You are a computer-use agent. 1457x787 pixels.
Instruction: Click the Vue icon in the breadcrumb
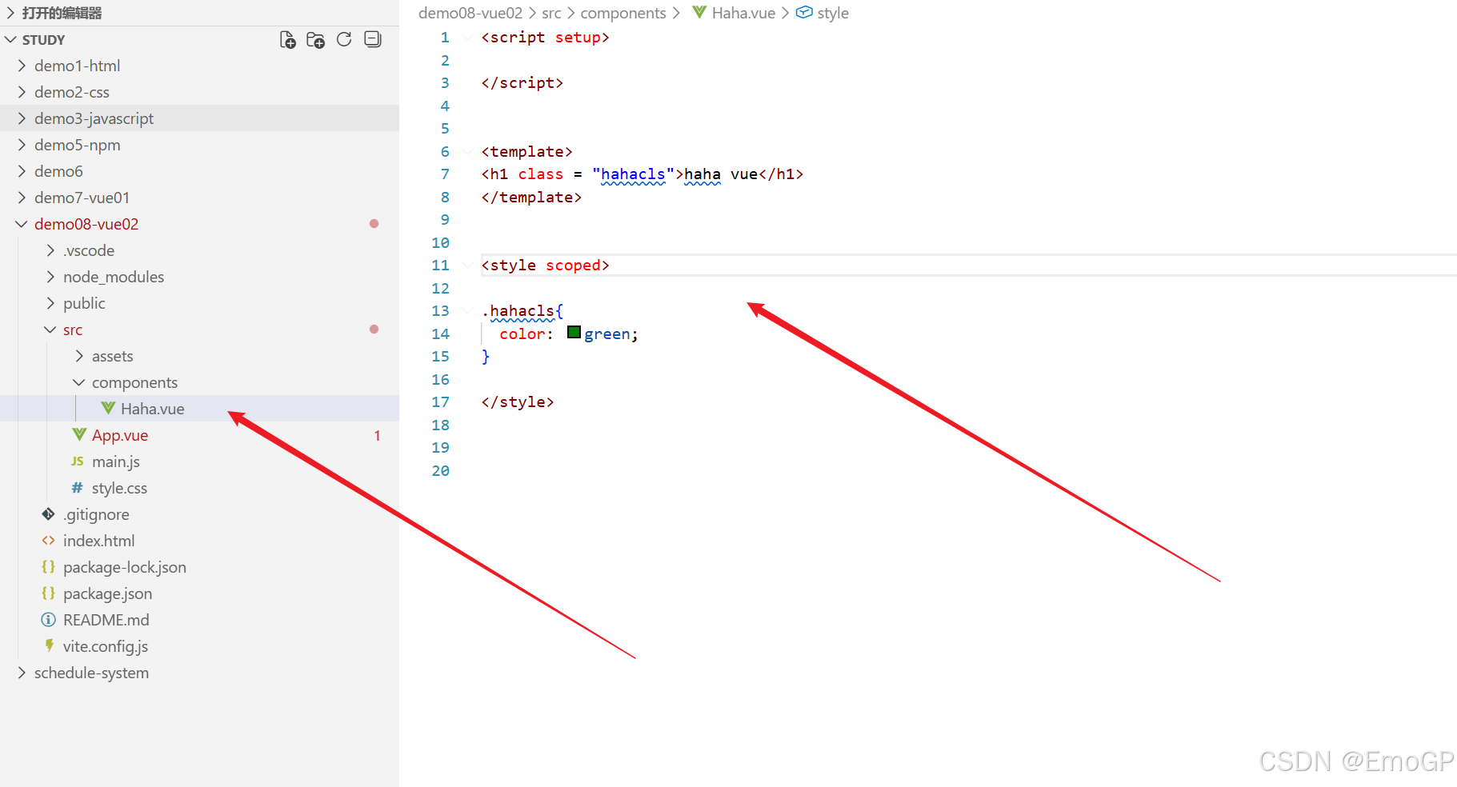click(699, 12)
